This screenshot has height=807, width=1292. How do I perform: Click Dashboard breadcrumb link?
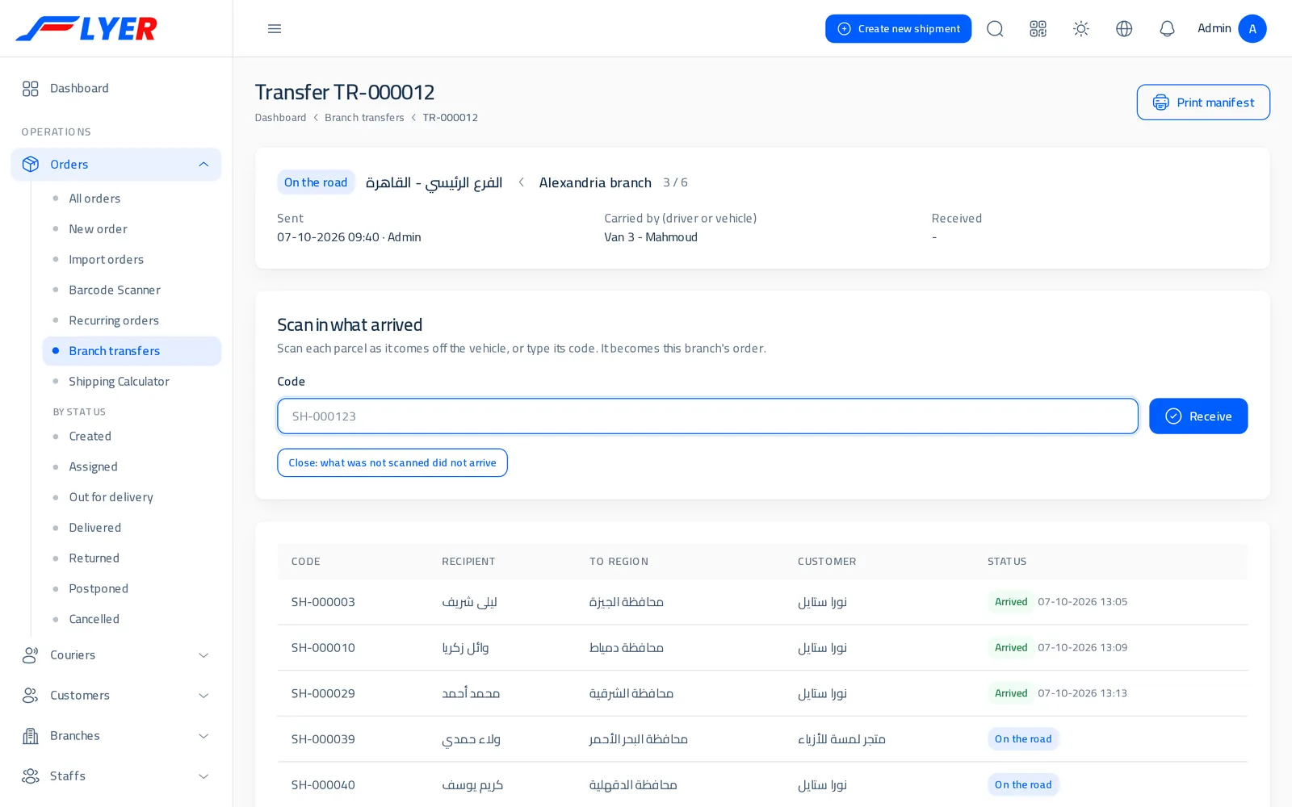tap(280, 118)
